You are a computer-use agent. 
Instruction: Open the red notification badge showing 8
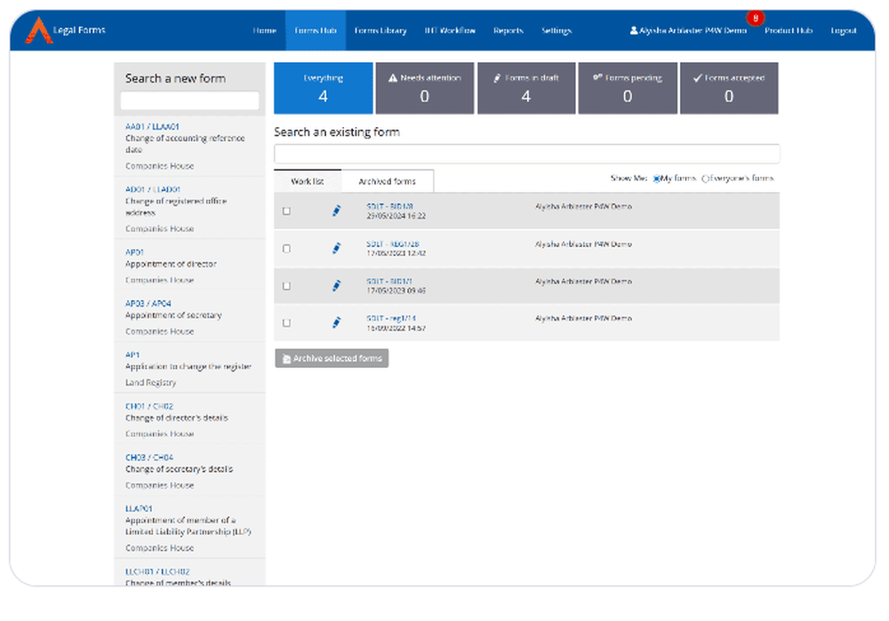tap(754, 17)
